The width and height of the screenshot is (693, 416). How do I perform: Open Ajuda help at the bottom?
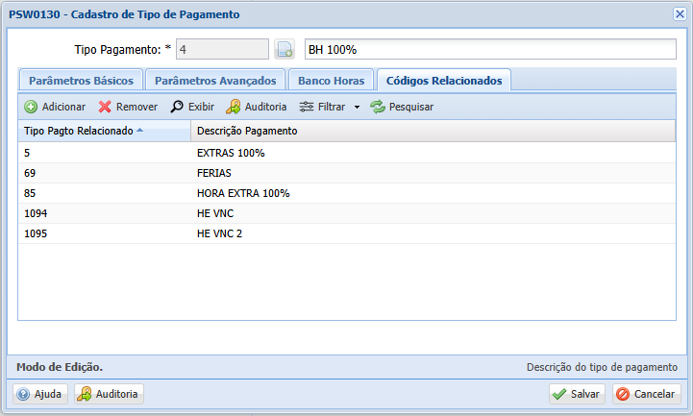40,394
